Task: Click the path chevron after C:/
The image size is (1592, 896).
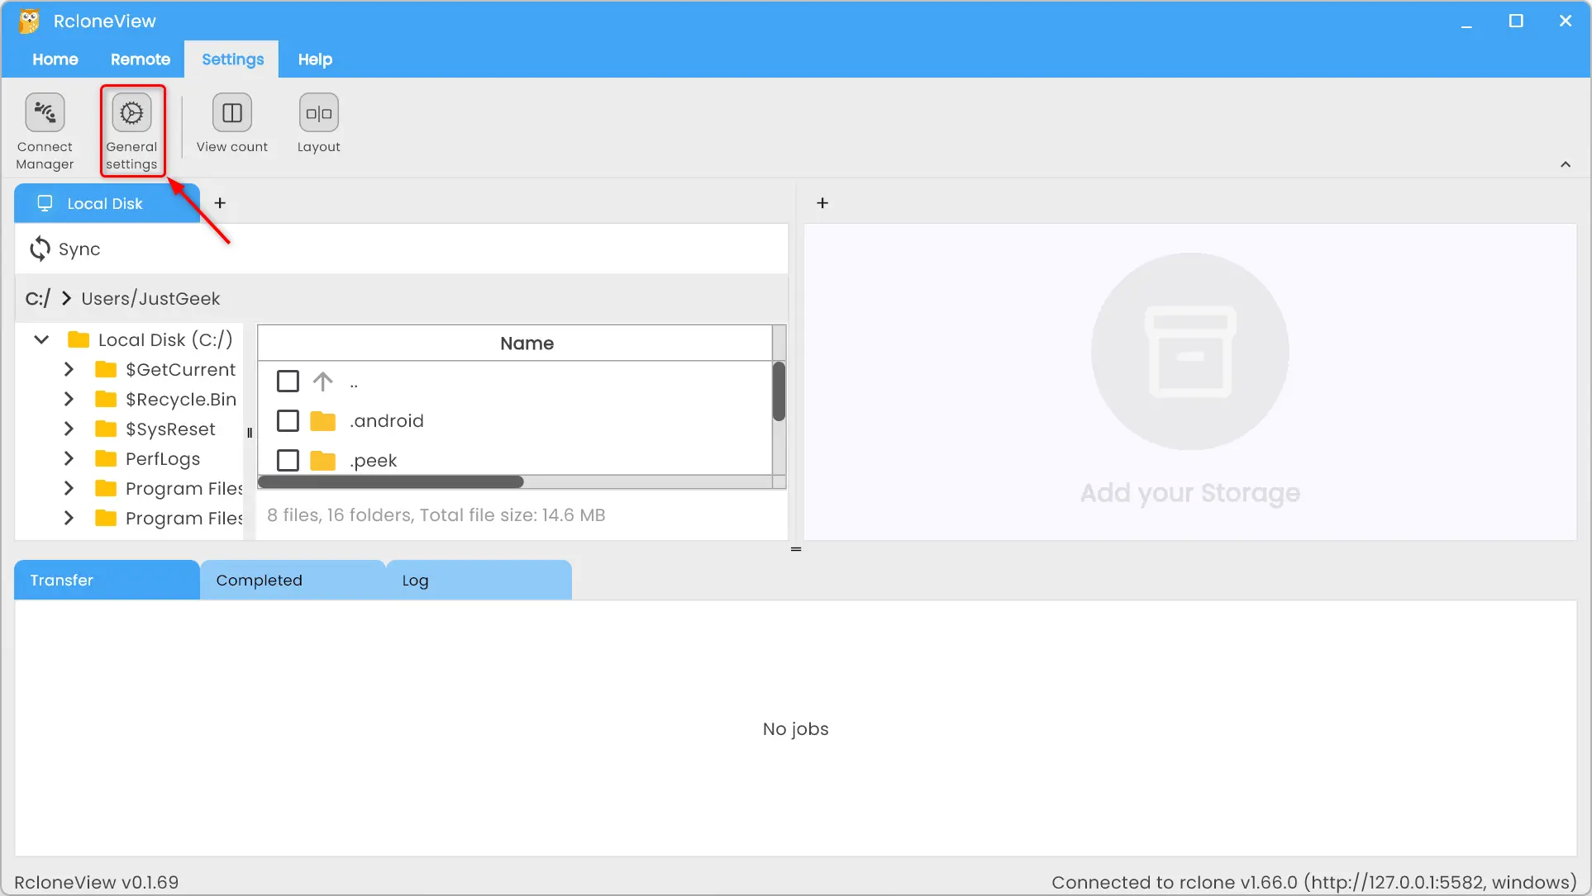Action: coord(66,298)
